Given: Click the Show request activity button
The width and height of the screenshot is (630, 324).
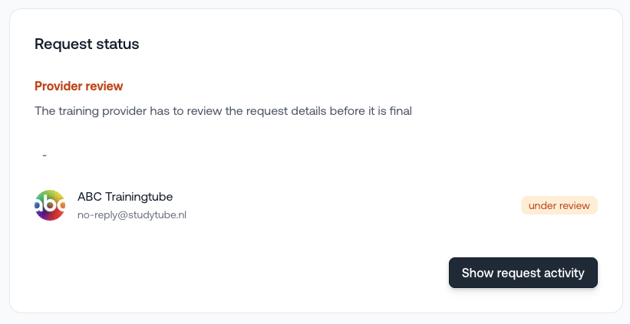Looking at the screenshot, I should 523,273.
